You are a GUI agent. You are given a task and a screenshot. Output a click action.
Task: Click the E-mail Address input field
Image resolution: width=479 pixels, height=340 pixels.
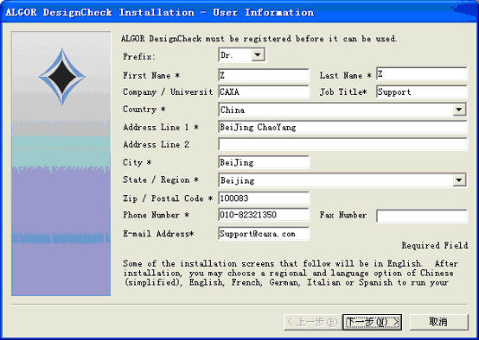[x=265, y=234]
